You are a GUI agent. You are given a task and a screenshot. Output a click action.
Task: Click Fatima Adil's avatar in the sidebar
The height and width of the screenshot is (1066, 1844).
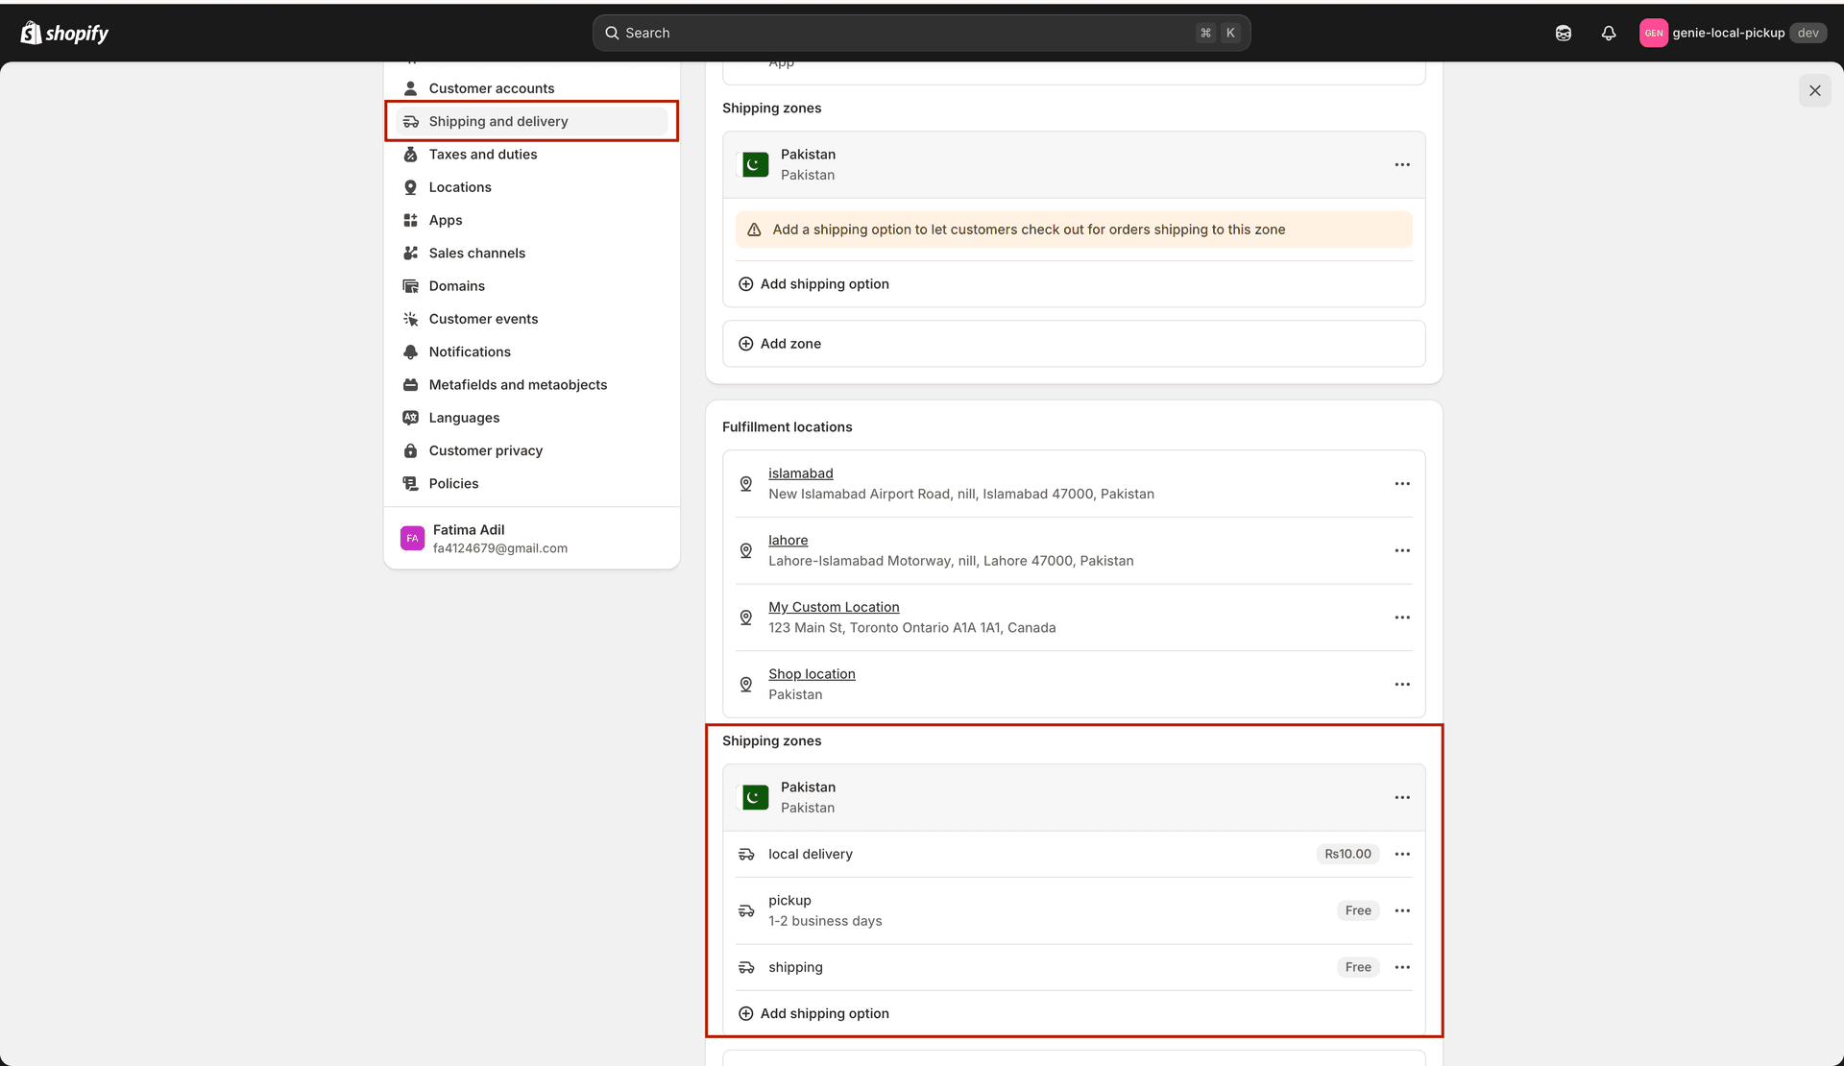pyautogui.click(x=412, y=538)
